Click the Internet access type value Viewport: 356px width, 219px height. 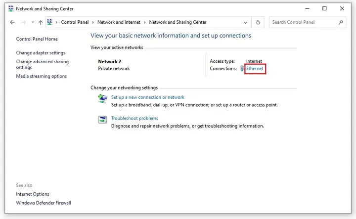[x=254, y=61]
